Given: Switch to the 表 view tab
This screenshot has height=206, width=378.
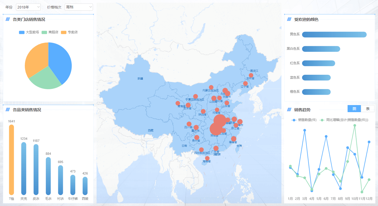Looking at the screenshot, I should [368, 109].
